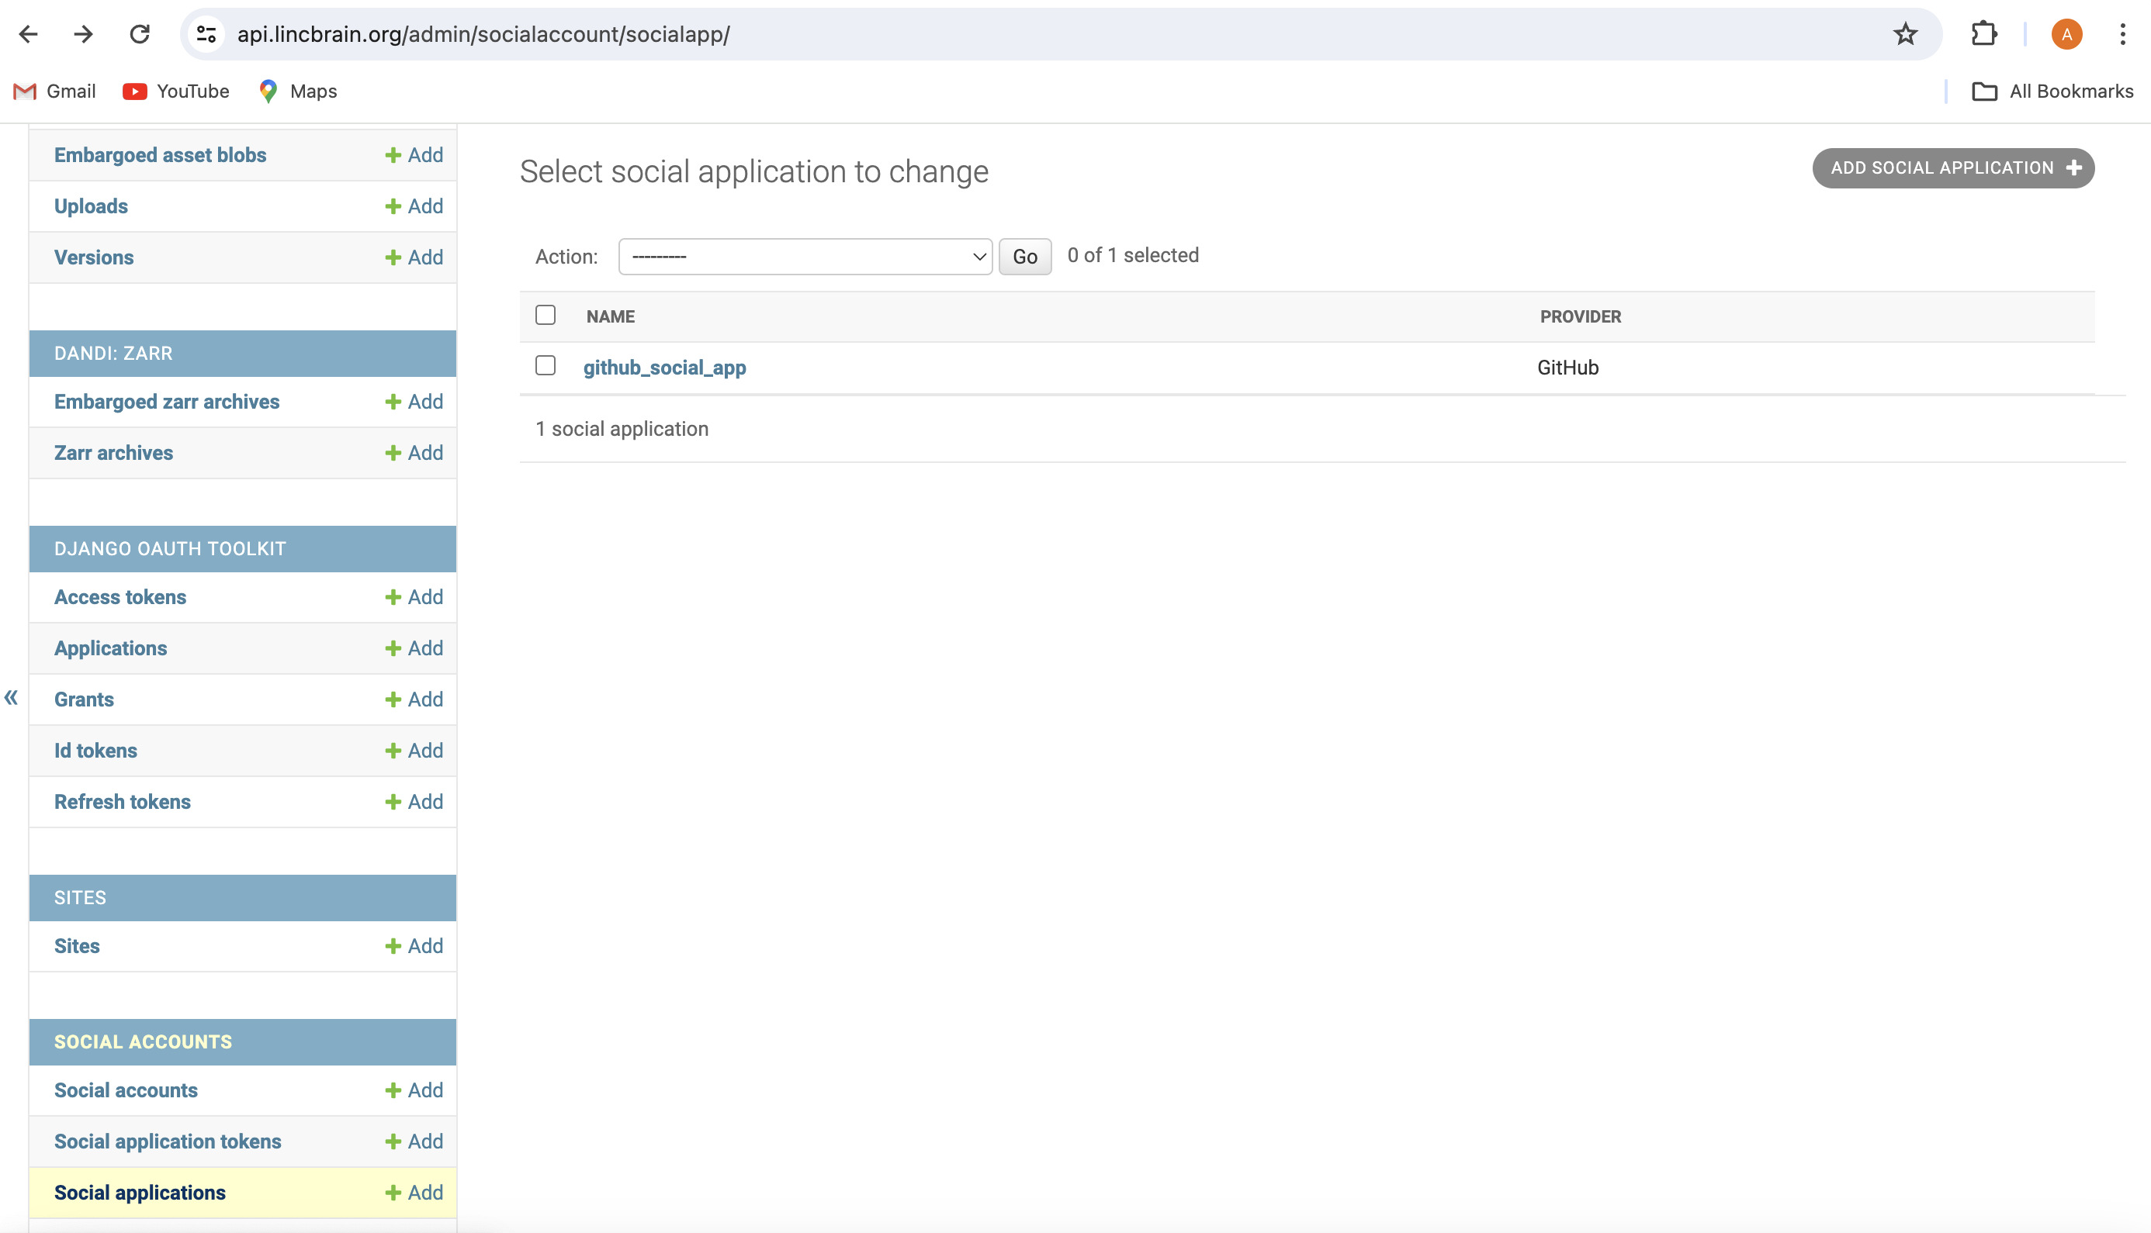The height and width of the screenshot is (1233, 2151).
Task: Open the browser extensions puzzle icon
Action: [x=1984, y=34]
